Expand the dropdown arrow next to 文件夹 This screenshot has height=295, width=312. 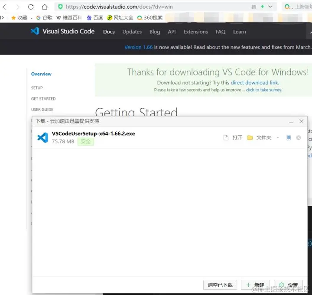pos(278,137)
